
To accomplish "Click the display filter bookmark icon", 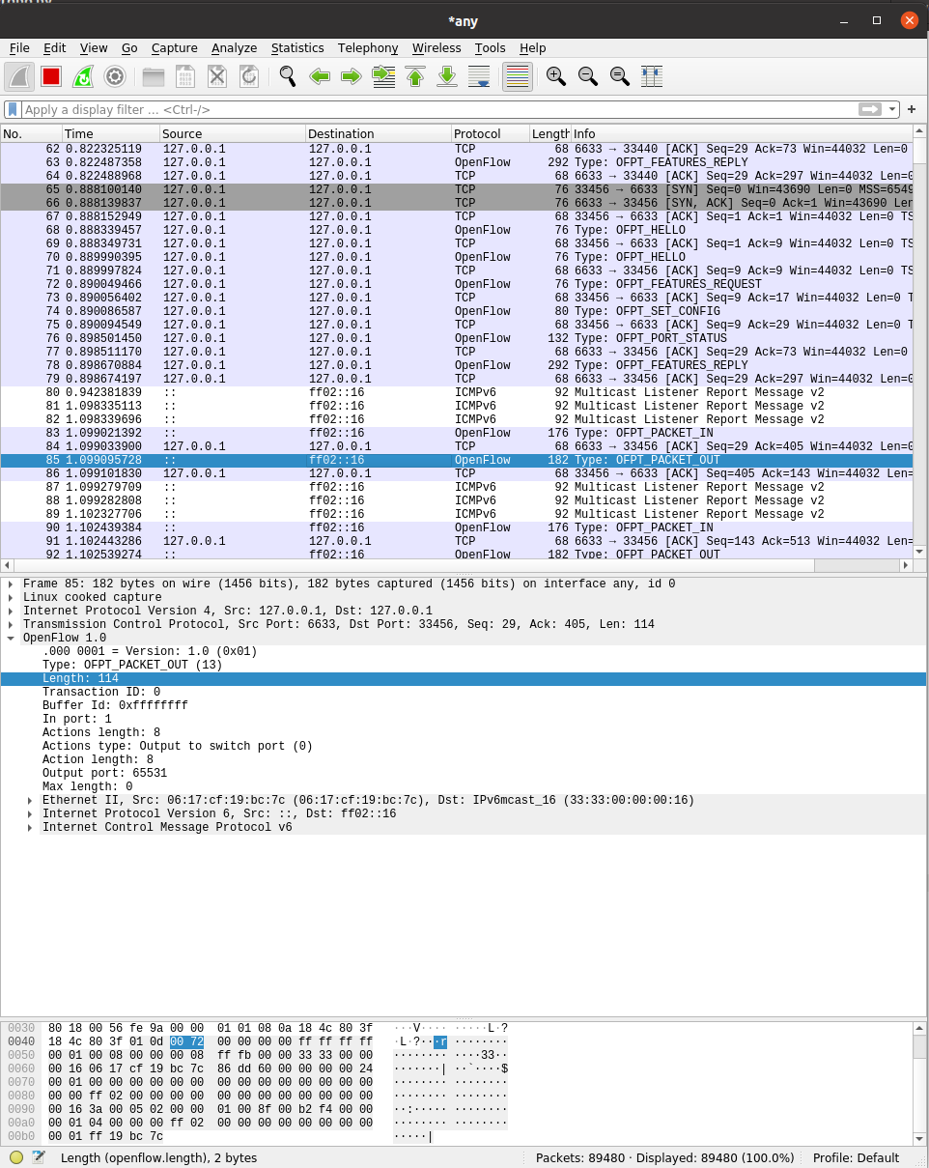I will 13,109.
